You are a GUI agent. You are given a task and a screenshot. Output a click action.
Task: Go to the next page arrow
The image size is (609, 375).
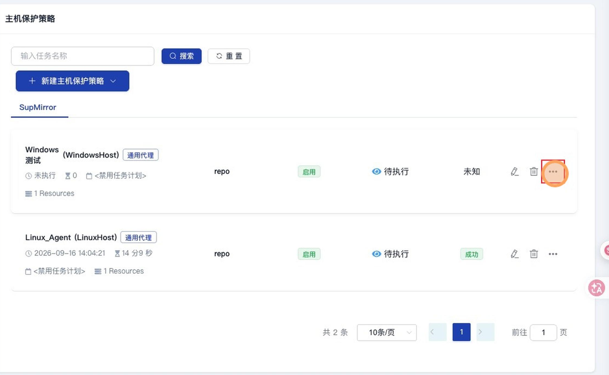(x=485, y=332)
